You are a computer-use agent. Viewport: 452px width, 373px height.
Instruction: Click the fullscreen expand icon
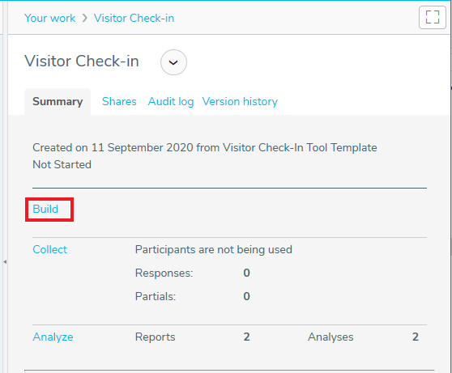(x=433, y=17)
